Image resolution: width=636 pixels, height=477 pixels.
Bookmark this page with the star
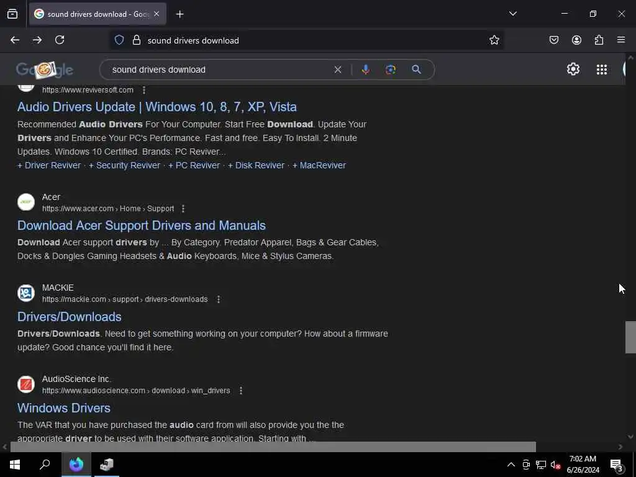pyautogui.click(x=494, y=40)
